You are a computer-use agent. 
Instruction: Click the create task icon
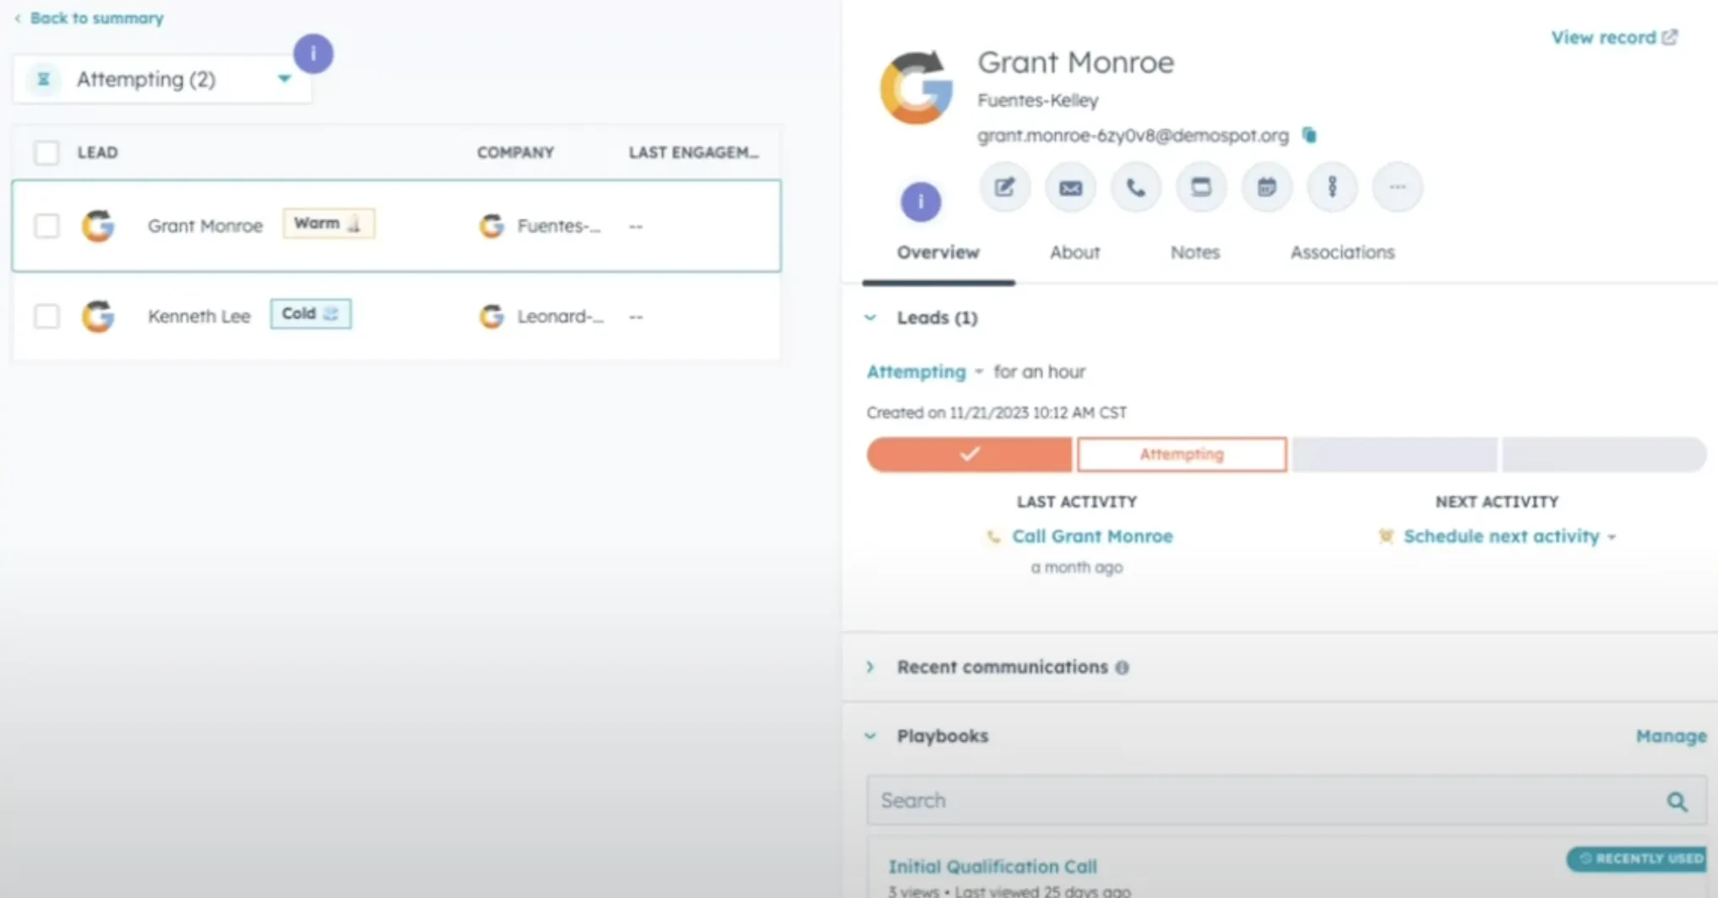[x=1201, y=187]
